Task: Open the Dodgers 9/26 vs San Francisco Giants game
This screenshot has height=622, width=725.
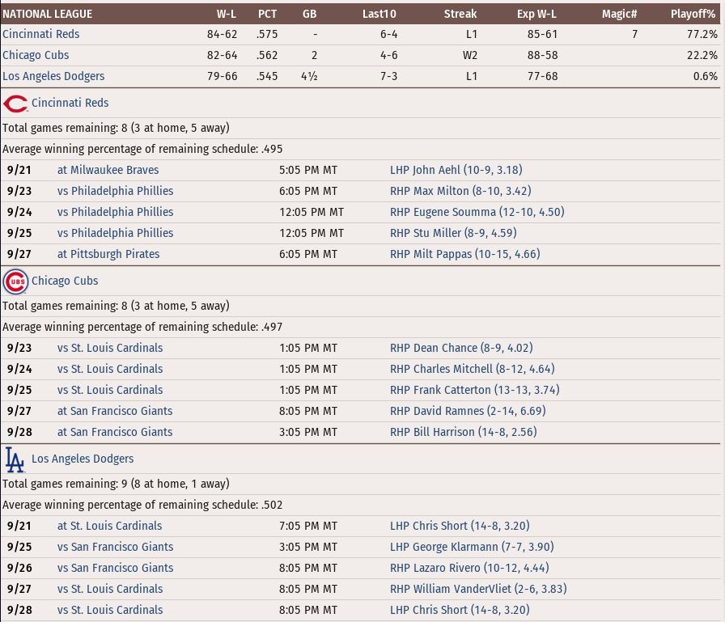Action: click(115, 568)
